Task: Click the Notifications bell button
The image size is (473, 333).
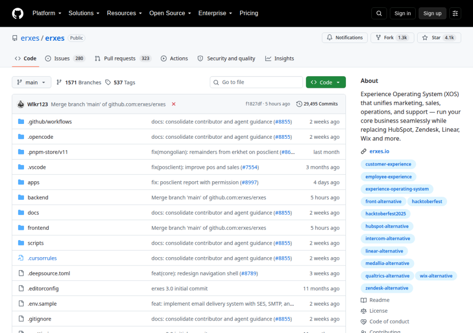Action: tap(345, 38)
